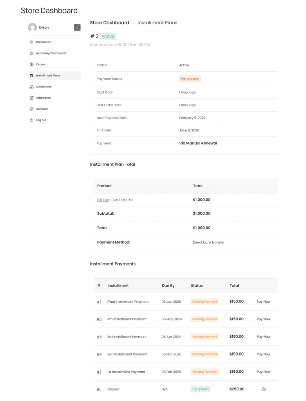Pay Now for Final Installment Payment

coord(263,302)
